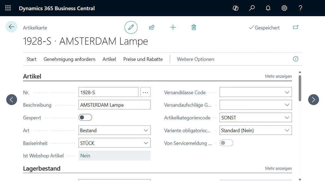Toggle the Von Servicemeldung switch
325x181 pixels.
[x=226, y=143]
